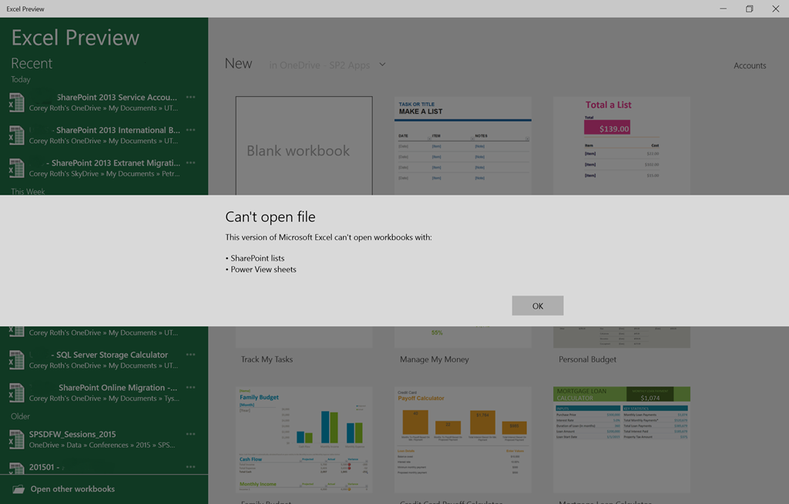Click the path OneDrive » Data » Conferences » 2015 » SPS...
This screenshot has height=504, width=789.
pos(102,446)
